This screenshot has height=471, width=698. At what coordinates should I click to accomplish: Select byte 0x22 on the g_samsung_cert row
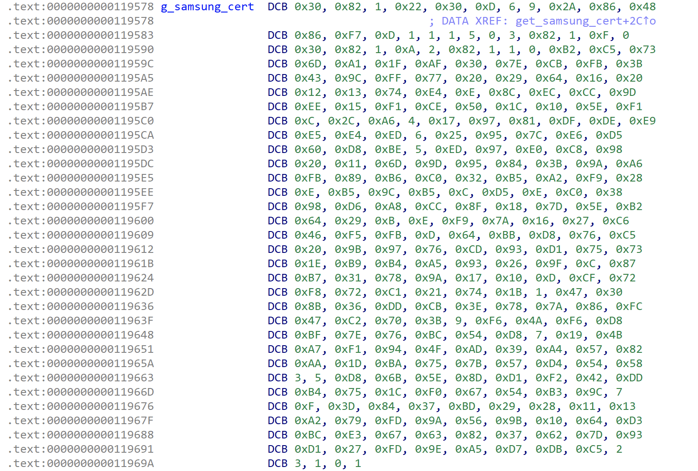pyautogui.click(x=408, y=7)
